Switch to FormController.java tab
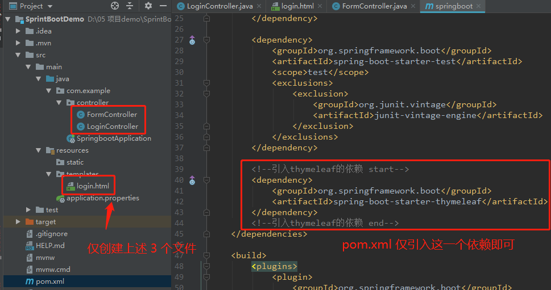This screenshot has width=551, height=290. click(374, 6)
